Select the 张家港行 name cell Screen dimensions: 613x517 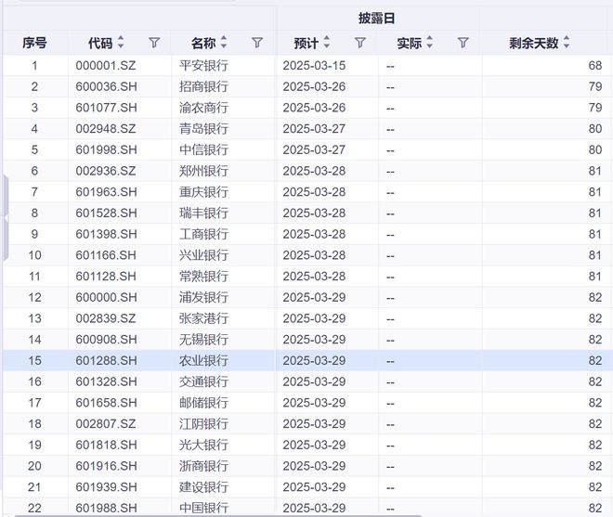203,318
